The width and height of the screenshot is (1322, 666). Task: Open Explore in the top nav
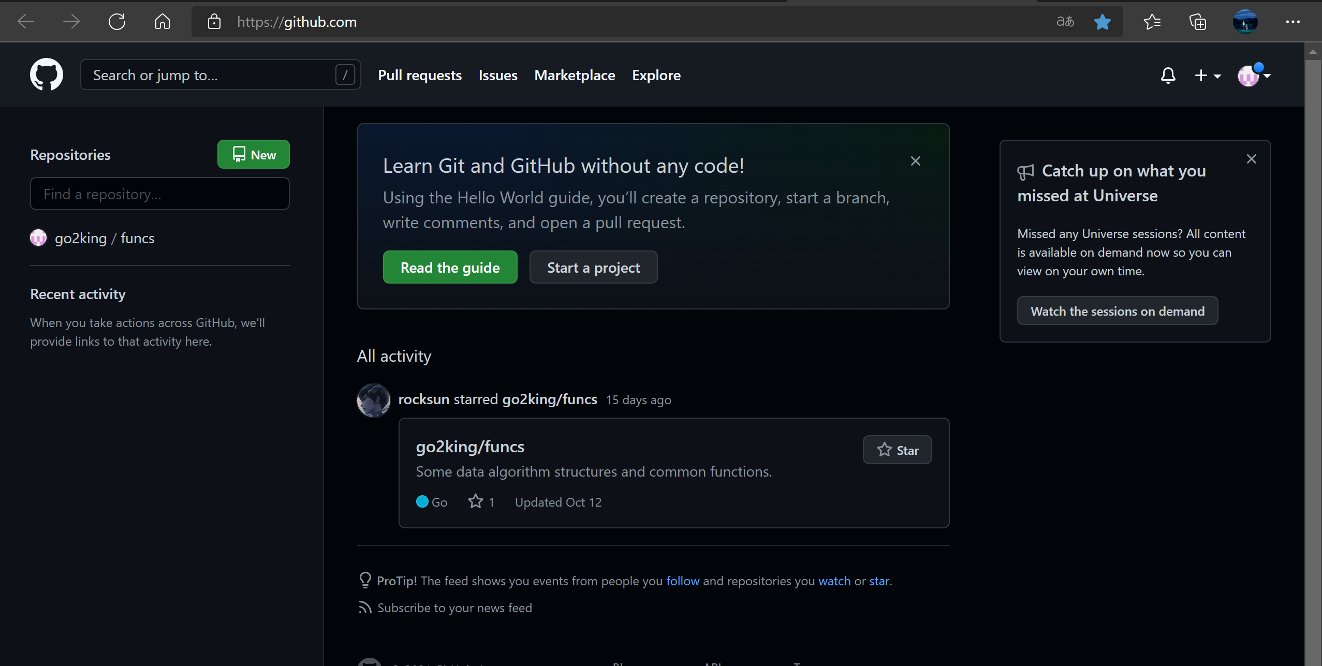[x=656, y=76]
